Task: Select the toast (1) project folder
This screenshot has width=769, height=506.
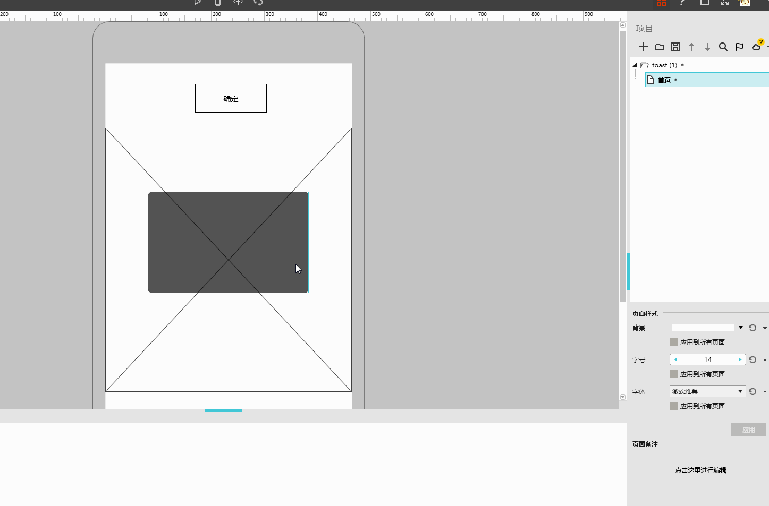Action: pyautogui.click(x=664, y=65)
